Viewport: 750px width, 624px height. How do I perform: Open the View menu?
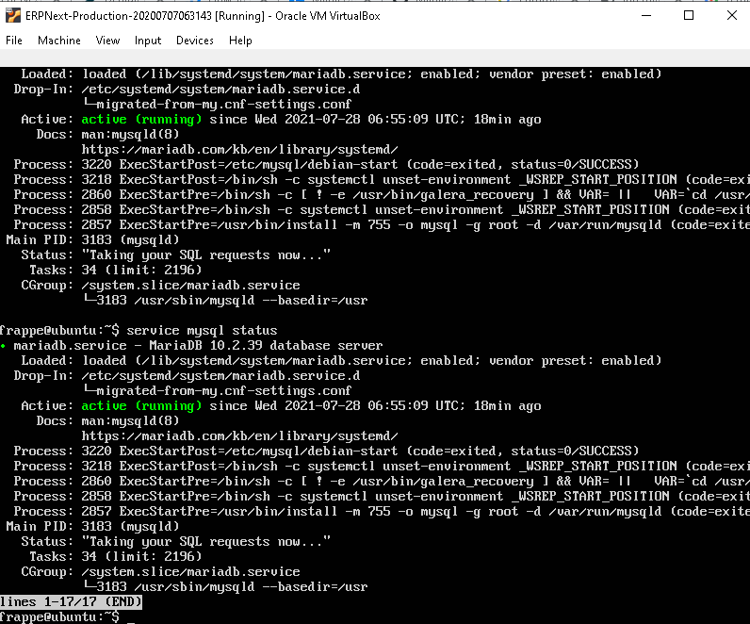point(107,41)
